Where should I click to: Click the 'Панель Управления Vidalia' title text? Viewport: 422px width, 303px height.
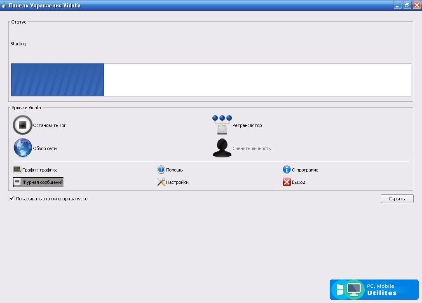point(45,5)
